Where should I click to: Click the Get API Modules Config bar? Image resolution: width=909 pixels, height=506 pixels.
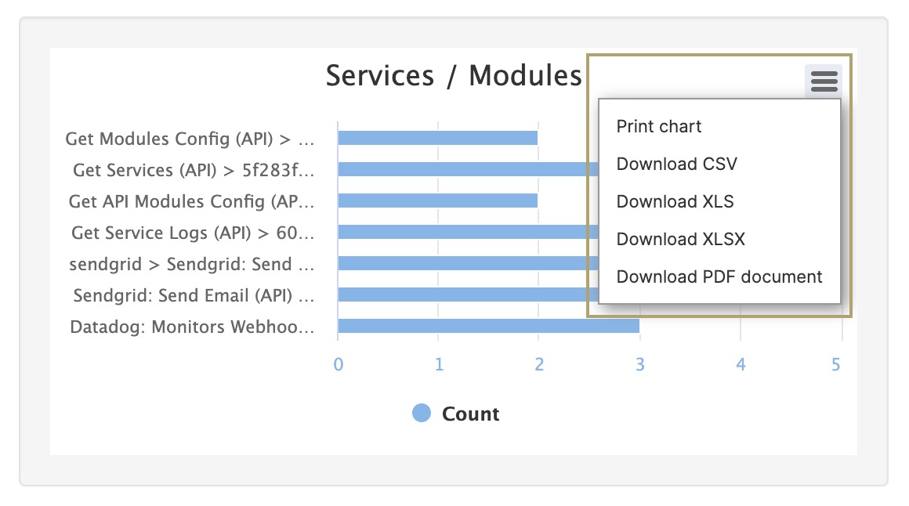(438, 201)
